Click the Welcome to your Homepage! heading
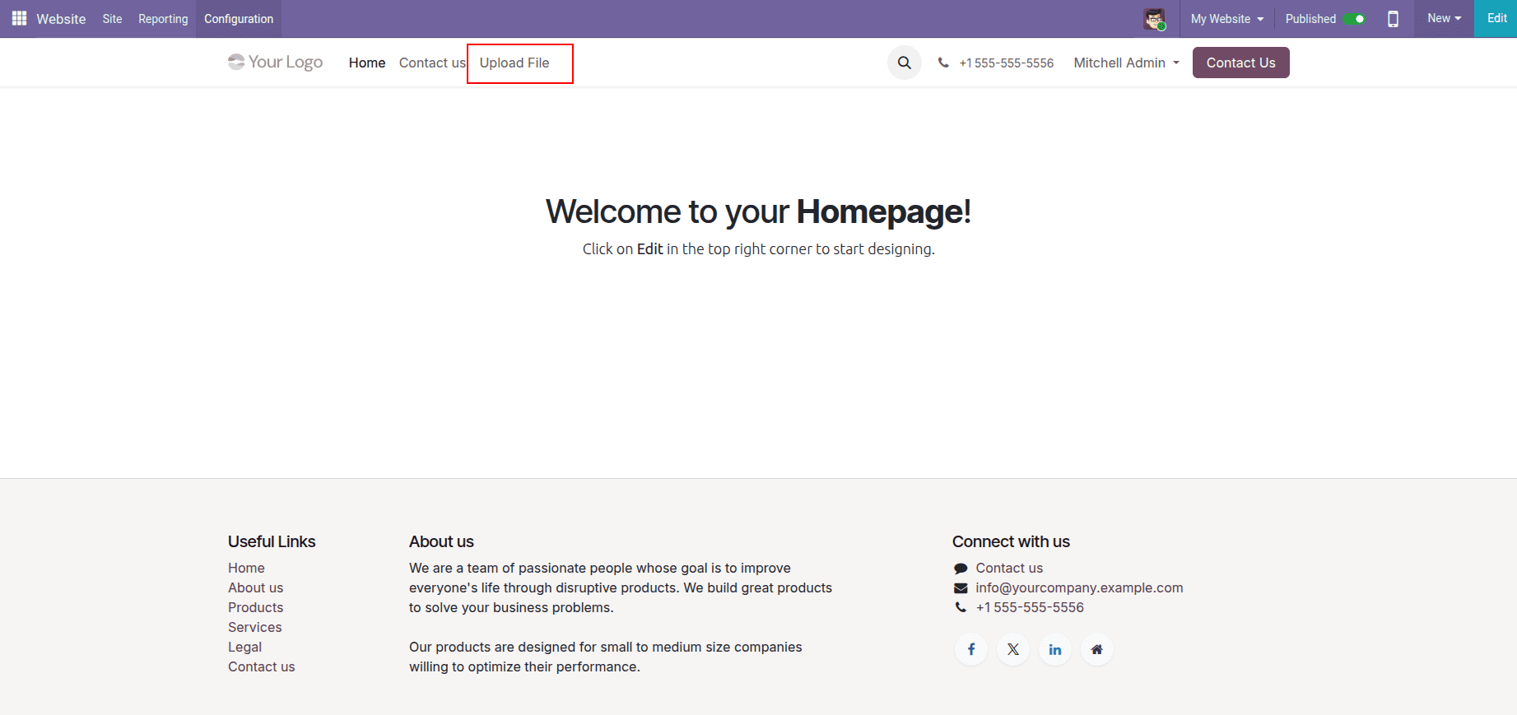This screenshot has width=1517, height=715. pos(758,211)
